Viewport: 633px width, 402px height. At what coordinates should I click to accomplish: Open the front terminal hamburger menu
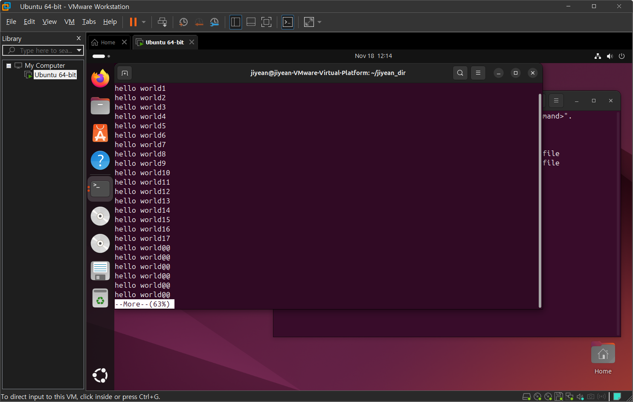478,73
